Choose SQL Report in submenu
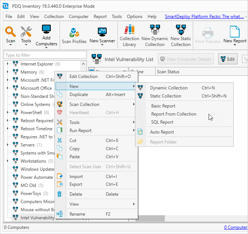 tap(162, 122)
